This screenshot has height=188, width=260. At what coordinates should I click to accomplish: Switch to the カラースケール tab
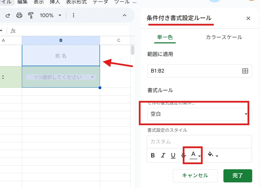(x=224, y=37)
